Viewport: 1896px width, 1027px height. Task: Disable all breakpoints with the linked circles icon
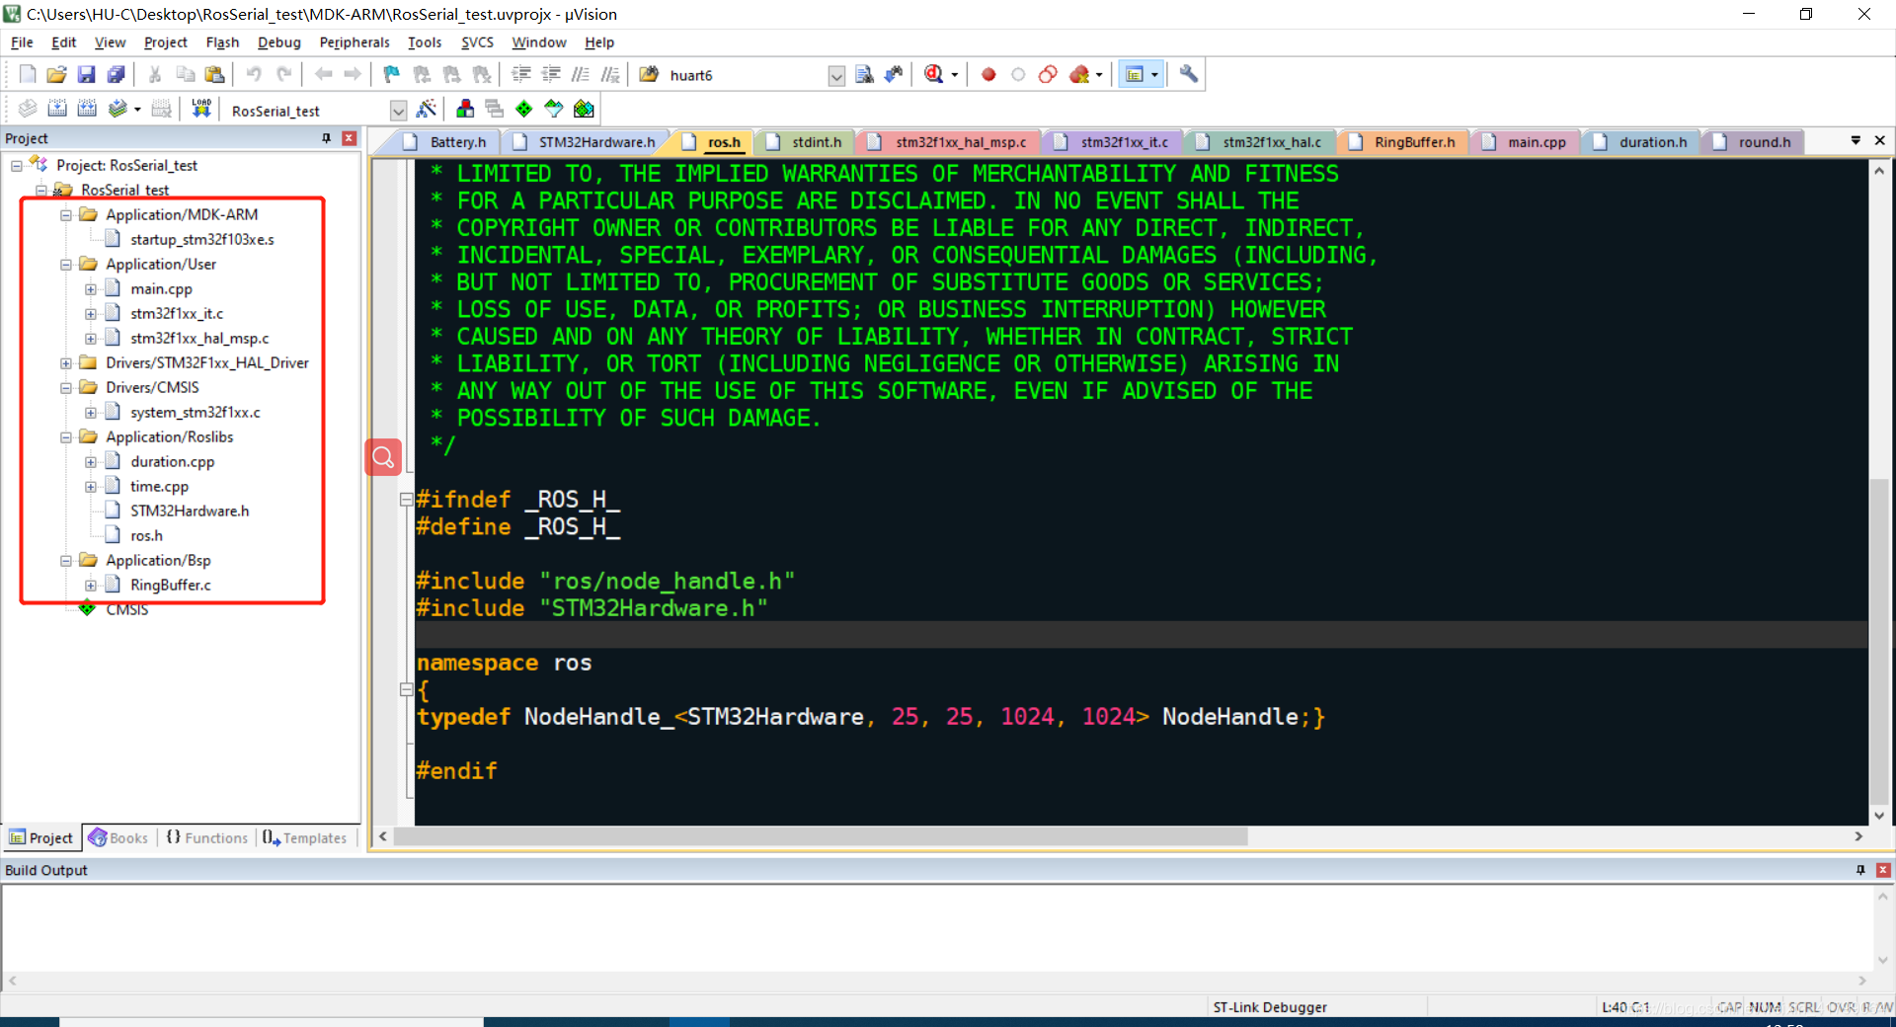pos(1048,74)
